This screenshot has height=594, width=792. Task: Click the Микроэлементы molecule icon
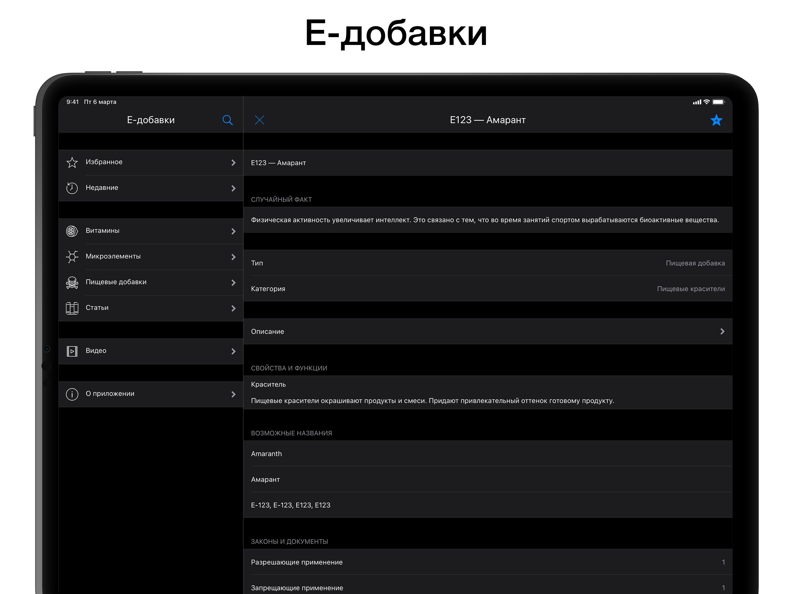pos(72,256)
